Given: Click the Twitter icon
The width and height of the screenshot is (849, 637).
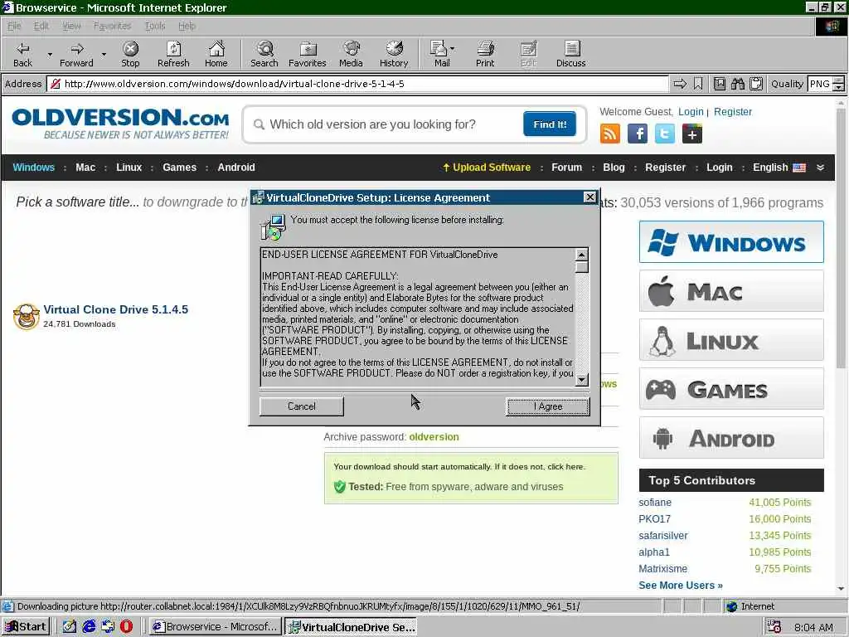Looking at the screenshot, I should pos(664,134).
